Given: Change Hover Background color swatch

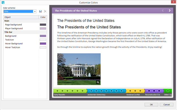Looking at the screenshot, I should point(43,43).
